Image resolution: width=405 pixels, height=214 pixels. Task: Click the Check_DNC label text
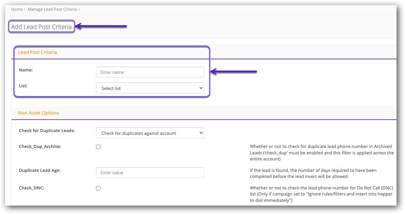pyautogui.click(x=31, y=188)
